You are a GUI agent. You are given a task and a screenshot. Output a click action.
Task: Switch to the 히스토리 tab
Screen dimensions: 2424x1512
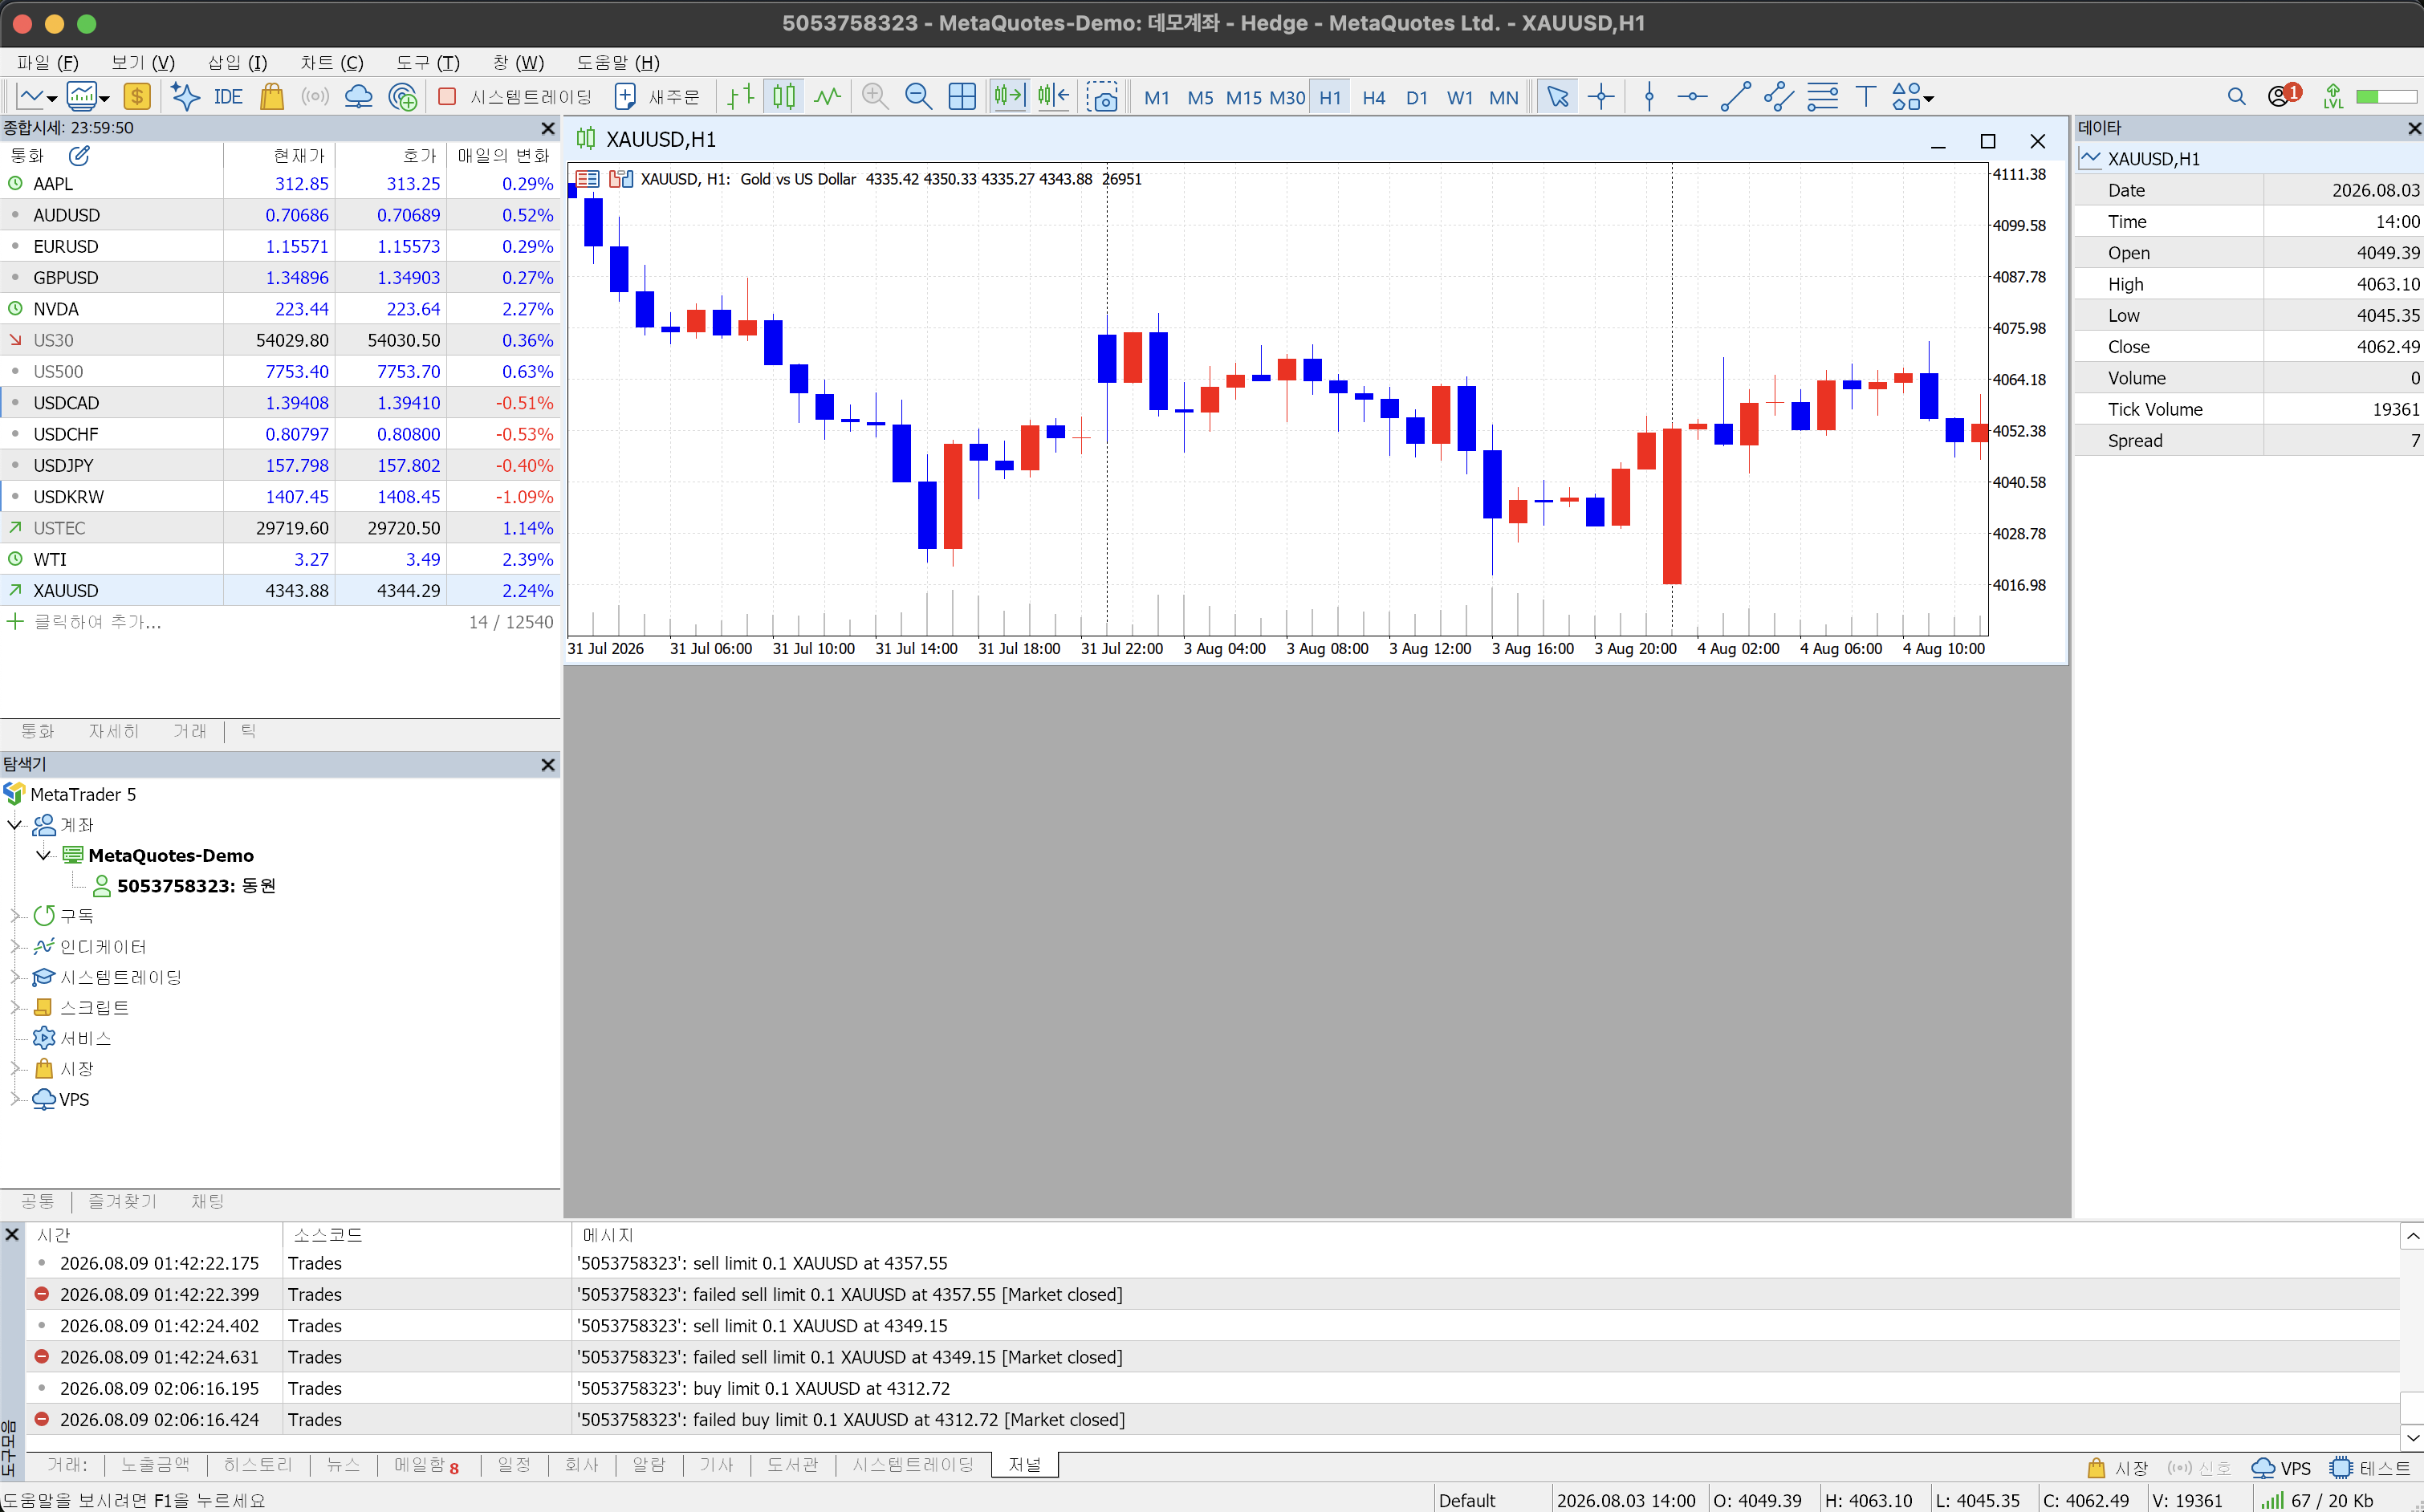point(258,1465)
